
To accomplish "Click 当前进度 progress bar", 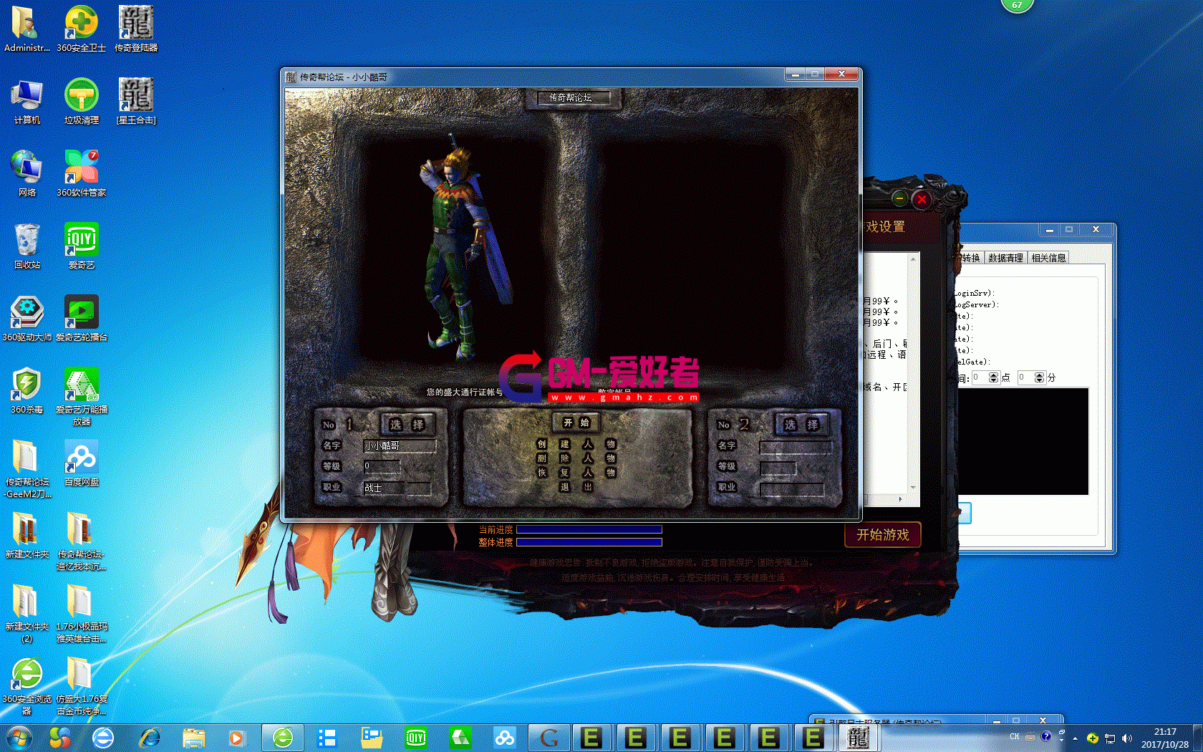I will pos(589,530).
